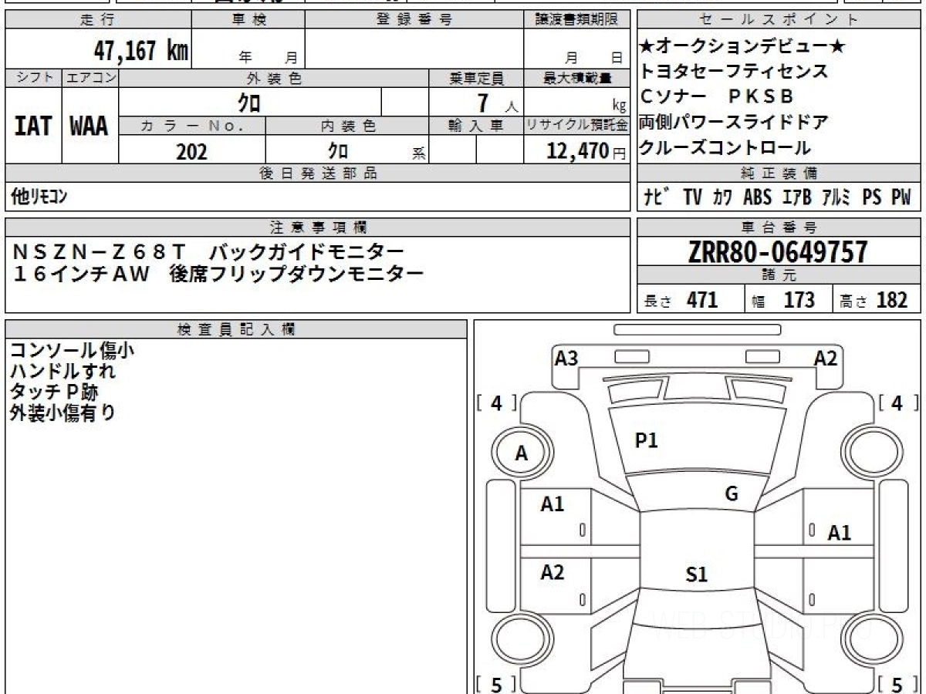
Task: Click the 諸元 header
Action: coord(779,275)
